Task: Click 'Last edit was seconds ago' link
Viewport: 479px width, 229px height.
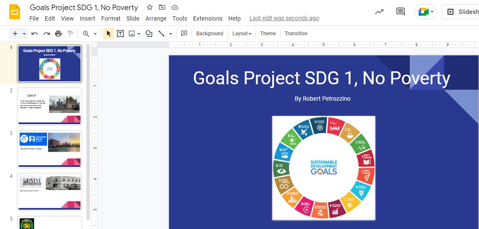Action: coord(284,18)
